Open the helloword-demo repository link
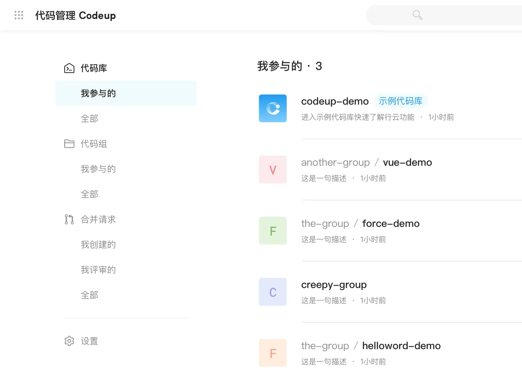Image resolution: width=522 pixels, height=380 pixels. (402, 346)
